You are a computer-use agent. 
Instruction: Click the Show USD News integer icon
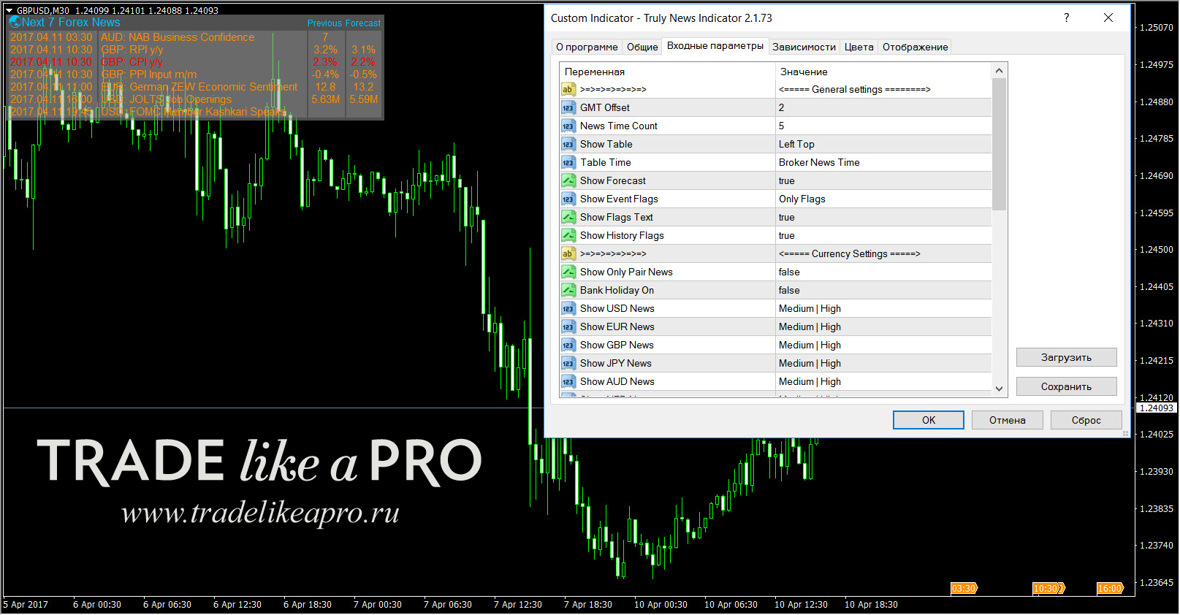click(x=568, y=308)
